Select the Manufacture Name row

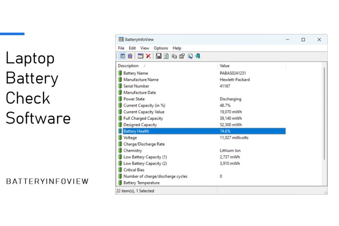tap(201, 79)
